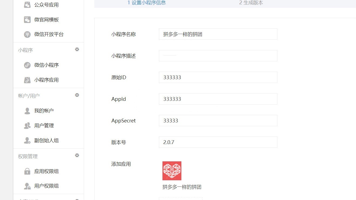The image size is (356, 200).
Task: Click the 我的帐户 person icon
Action: pos(27,111)
